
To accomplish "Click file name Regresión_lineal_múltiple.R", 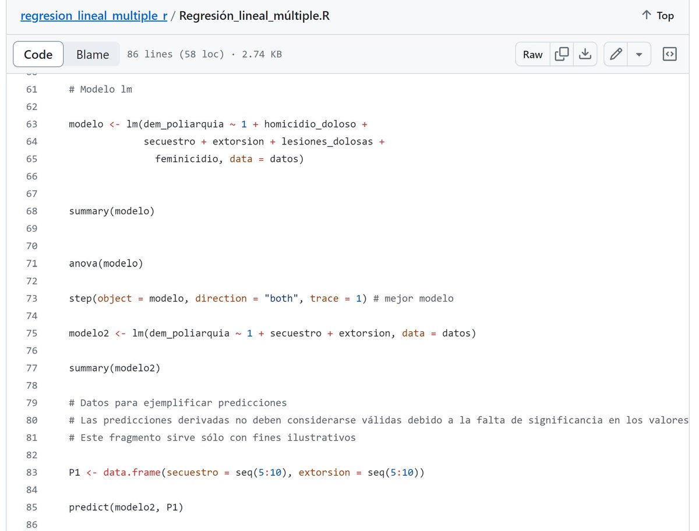I will pos(255,16).
